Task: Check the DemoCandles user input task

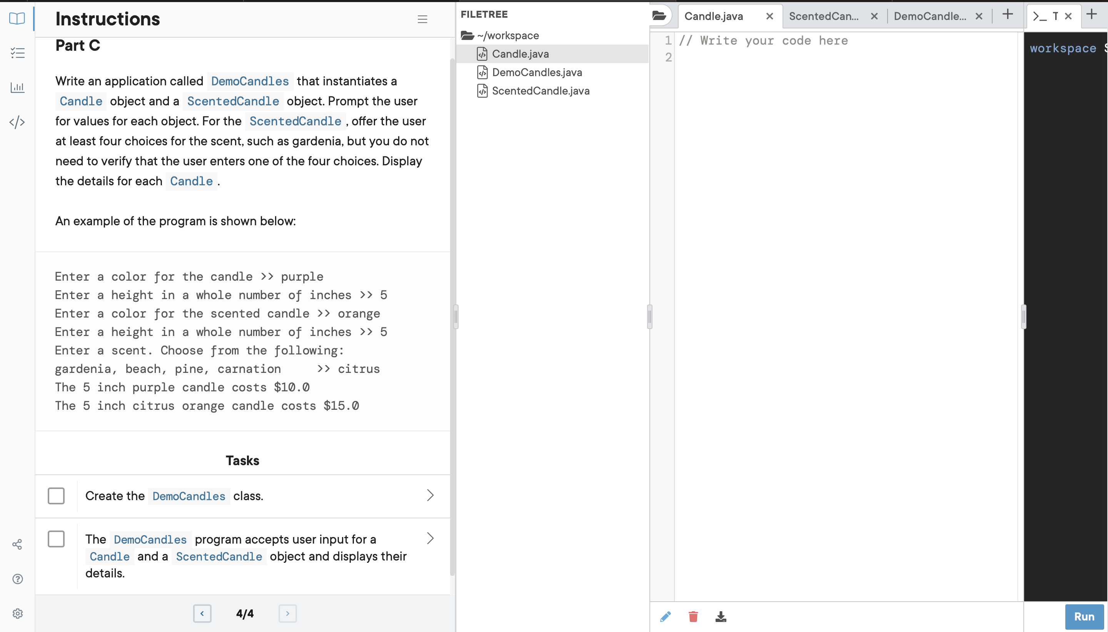Action: pos(56,539)
